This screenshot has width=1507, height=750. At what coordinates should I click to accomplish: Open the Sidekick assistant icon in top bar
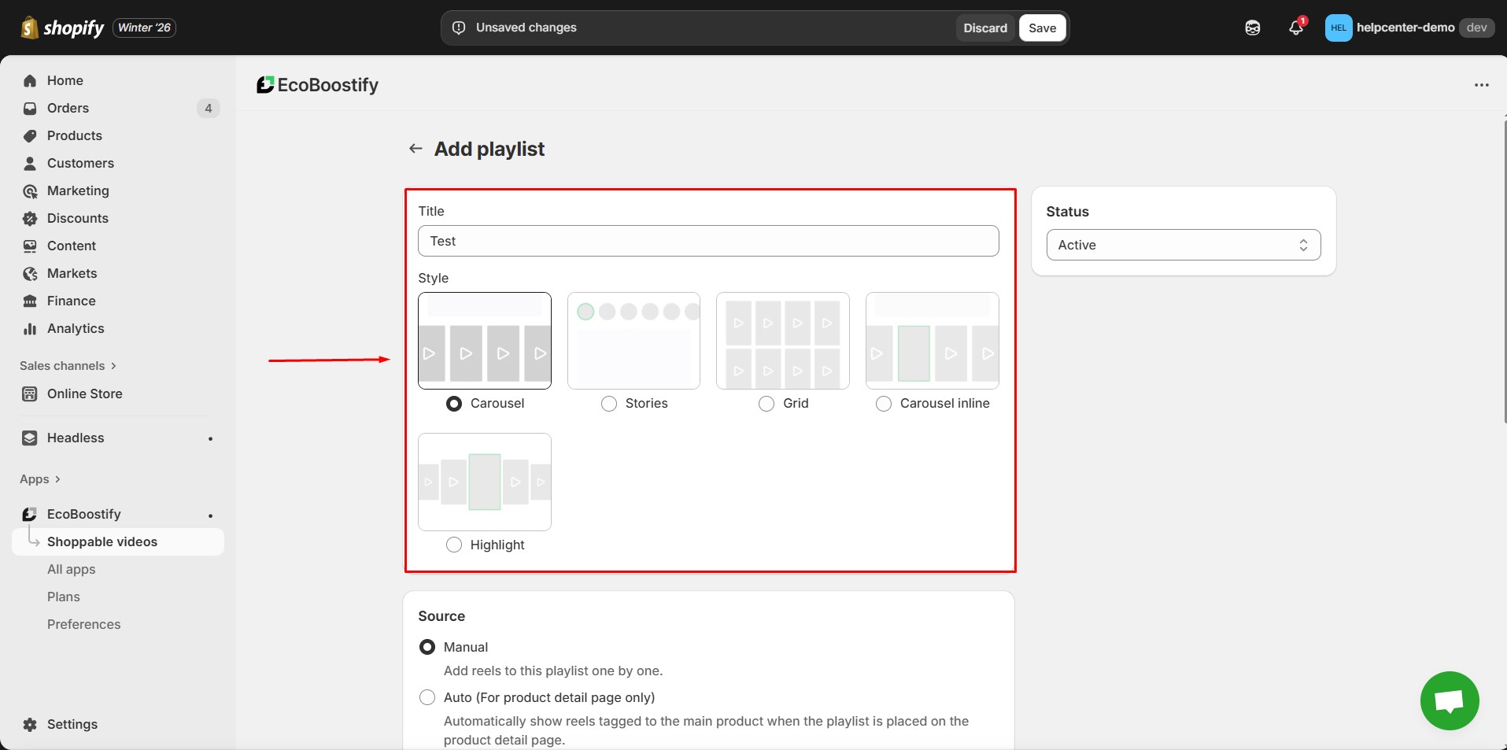click(1252, 28)
